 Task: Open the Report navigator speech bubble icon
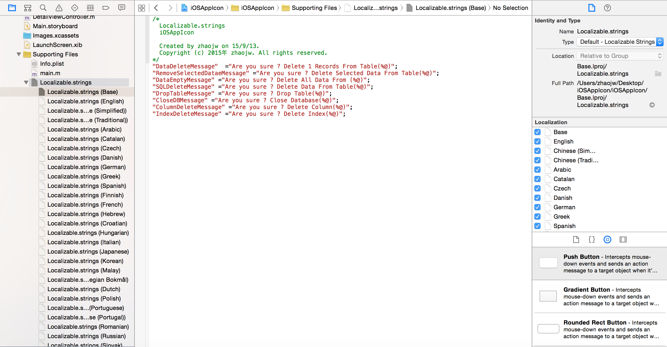tap(121, 8)
